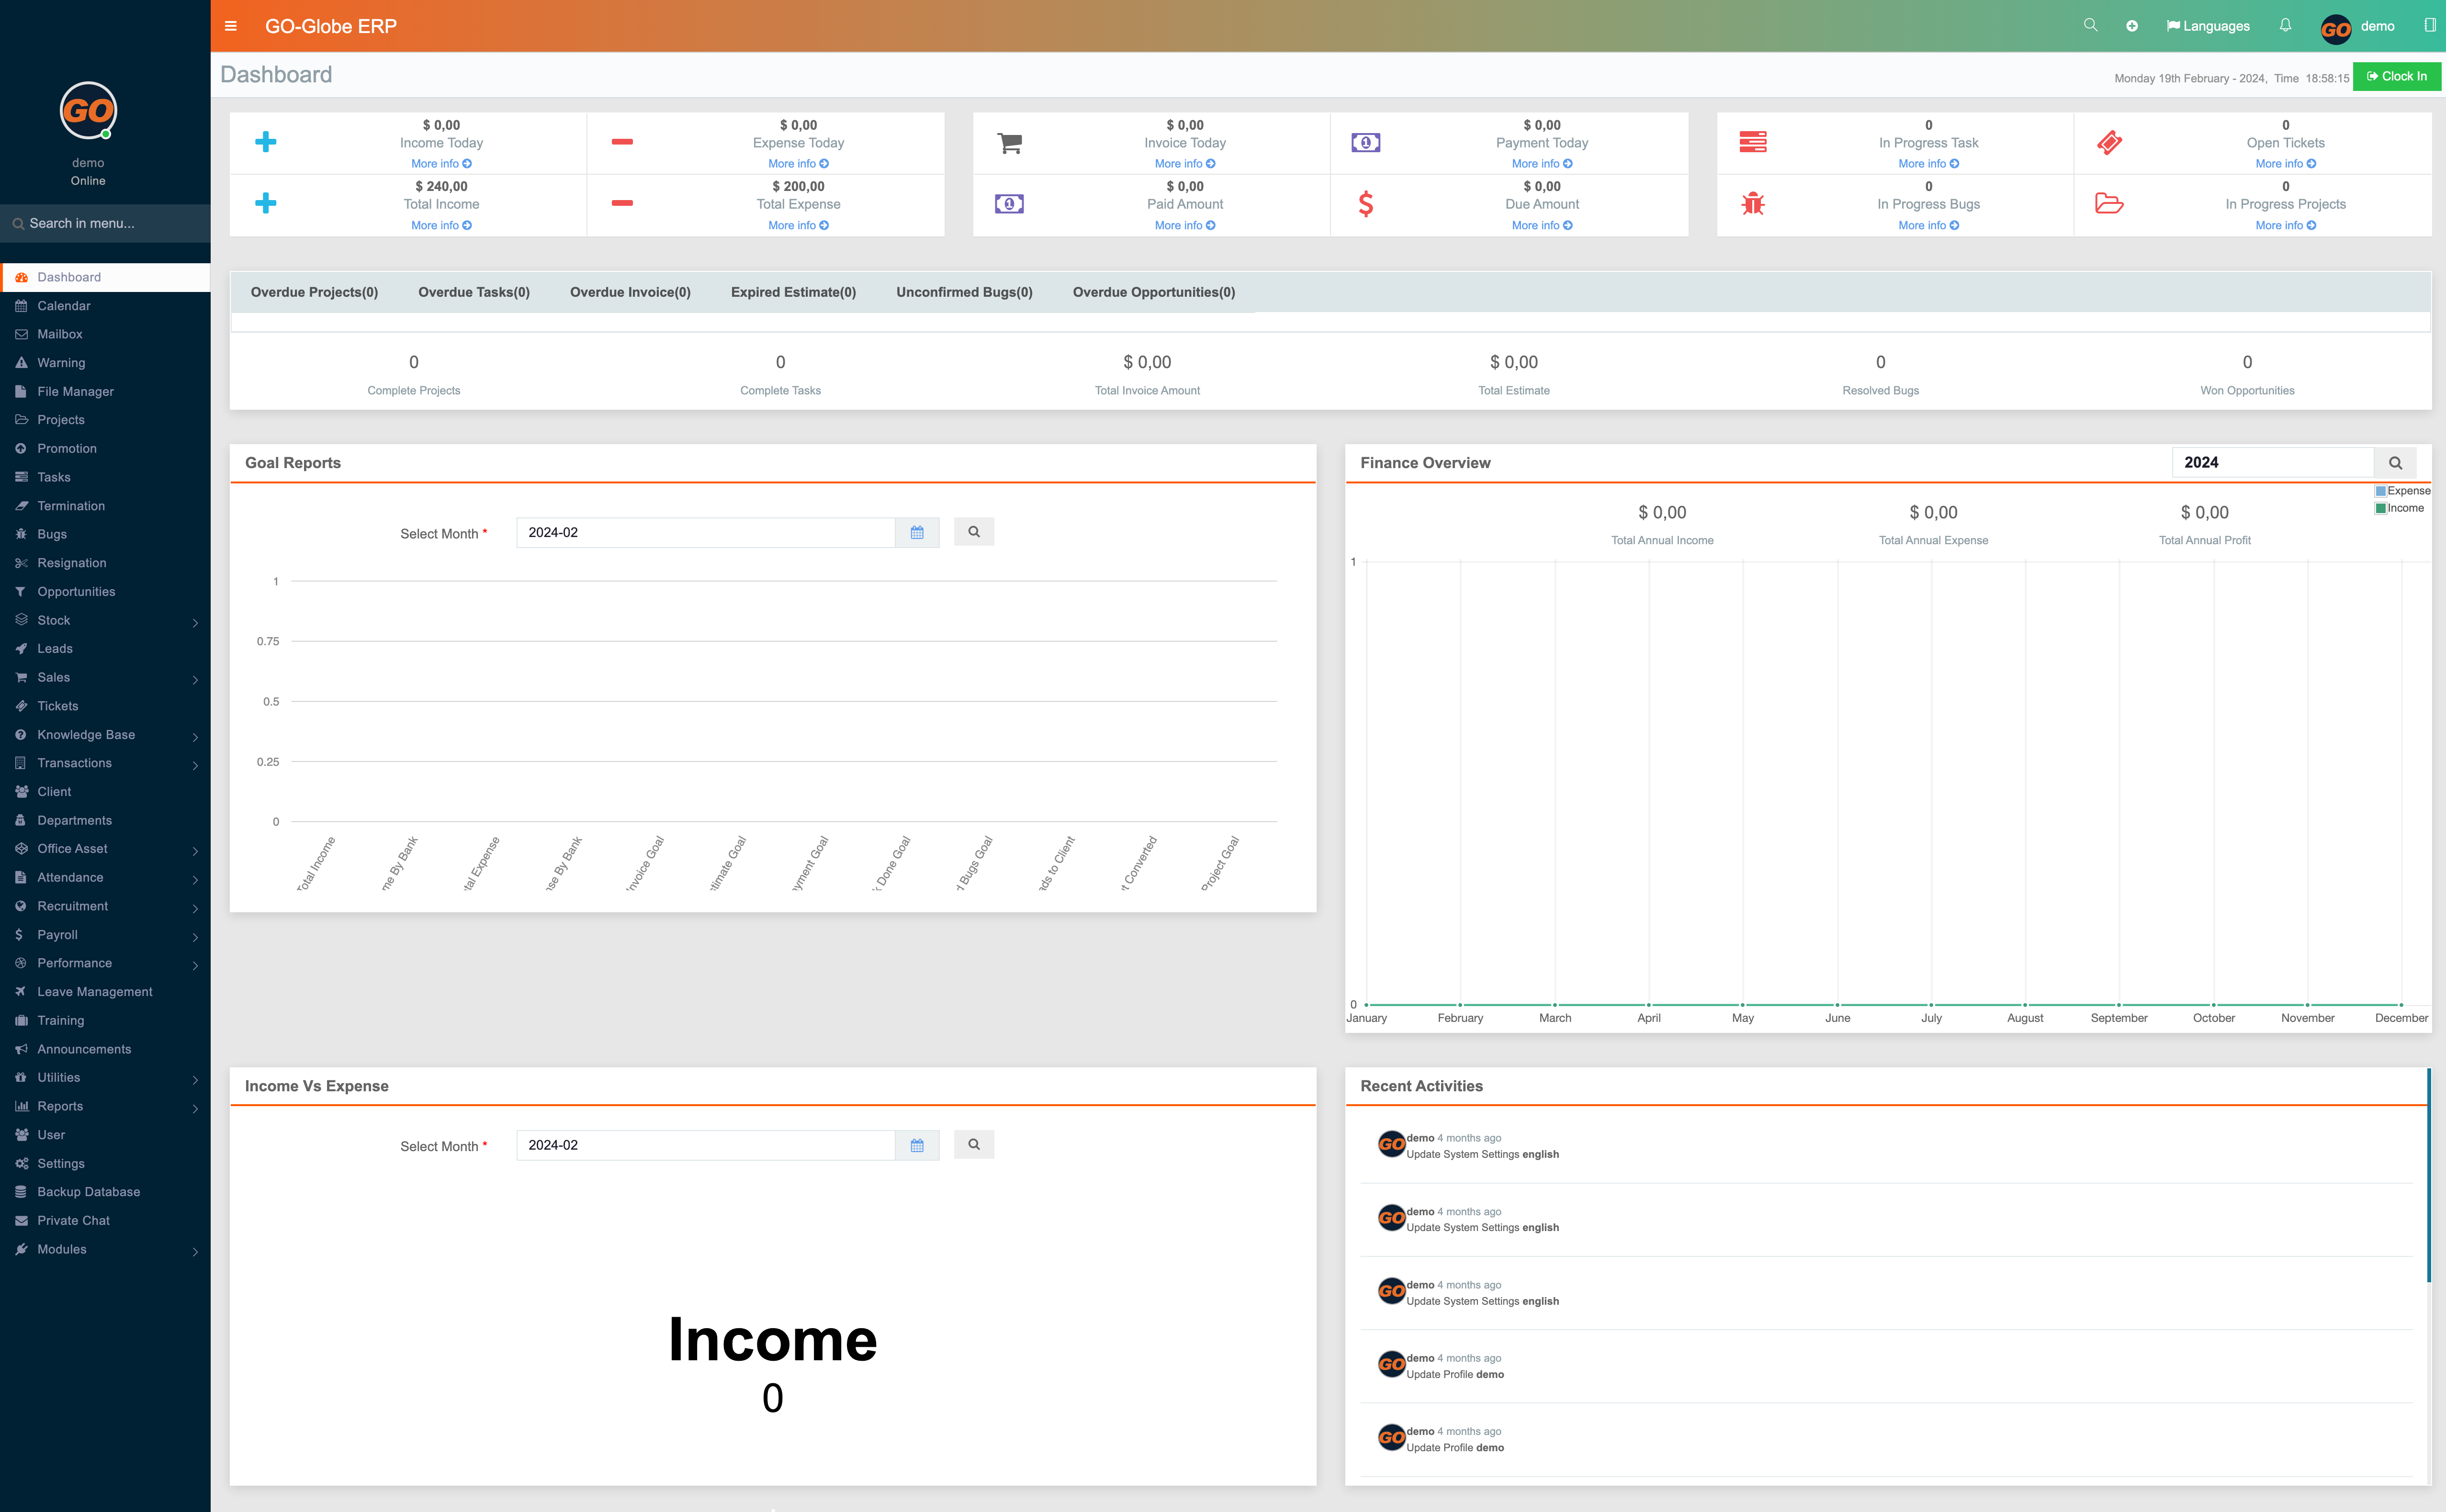
Task: Switch to the Overdue Tasks(0) tab
Action: click(473, 292)
